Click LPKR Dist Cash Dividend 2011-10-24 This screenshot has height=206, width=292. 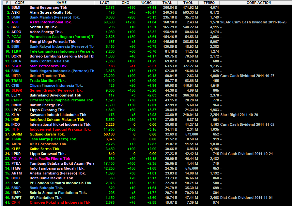click(246, 154)
